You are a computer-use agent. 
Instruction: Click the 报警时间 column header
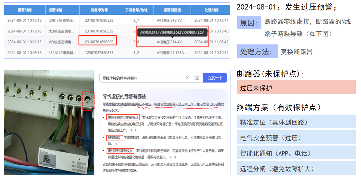pos(25,10)
